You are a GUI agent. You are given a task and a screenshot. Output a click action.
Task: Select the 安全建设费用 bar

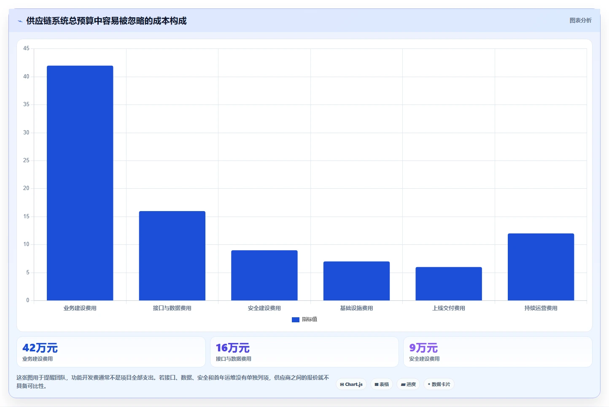(264, 275)
